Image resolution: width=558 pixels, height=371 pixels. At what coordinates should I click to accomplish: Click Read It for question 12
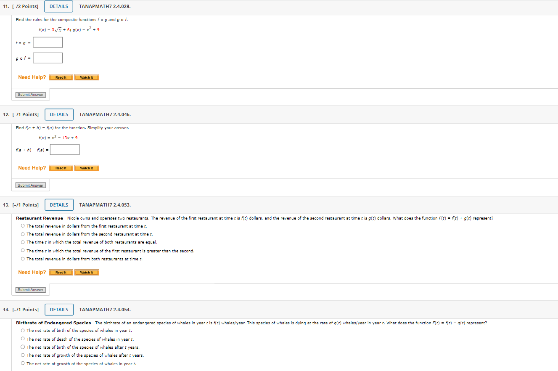(x=61, y=168)
